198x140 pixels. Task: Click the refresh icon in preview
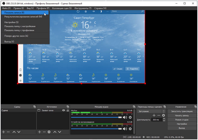78,11
